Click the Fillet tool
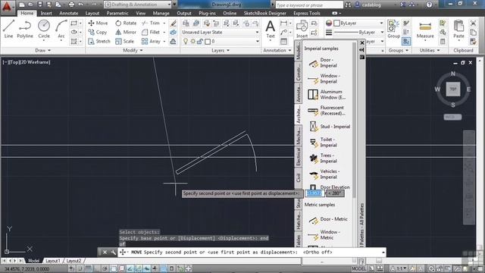Viewport: 485px width, 273px height. tap(151, 32)
